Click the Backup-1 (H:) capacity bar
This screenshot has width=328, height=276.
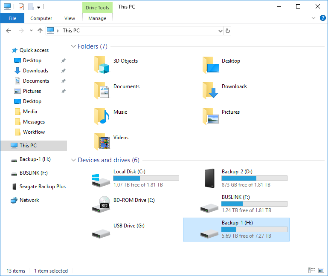(254, 230)
